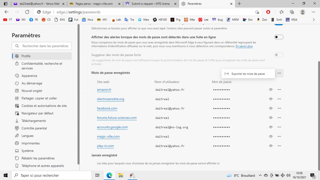Open the Profils settings section
The width and height of the screenshot is (320, 180).
click(42, 56)
